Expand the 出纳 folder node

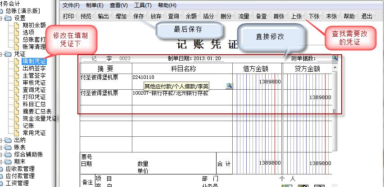coord(1,140)
